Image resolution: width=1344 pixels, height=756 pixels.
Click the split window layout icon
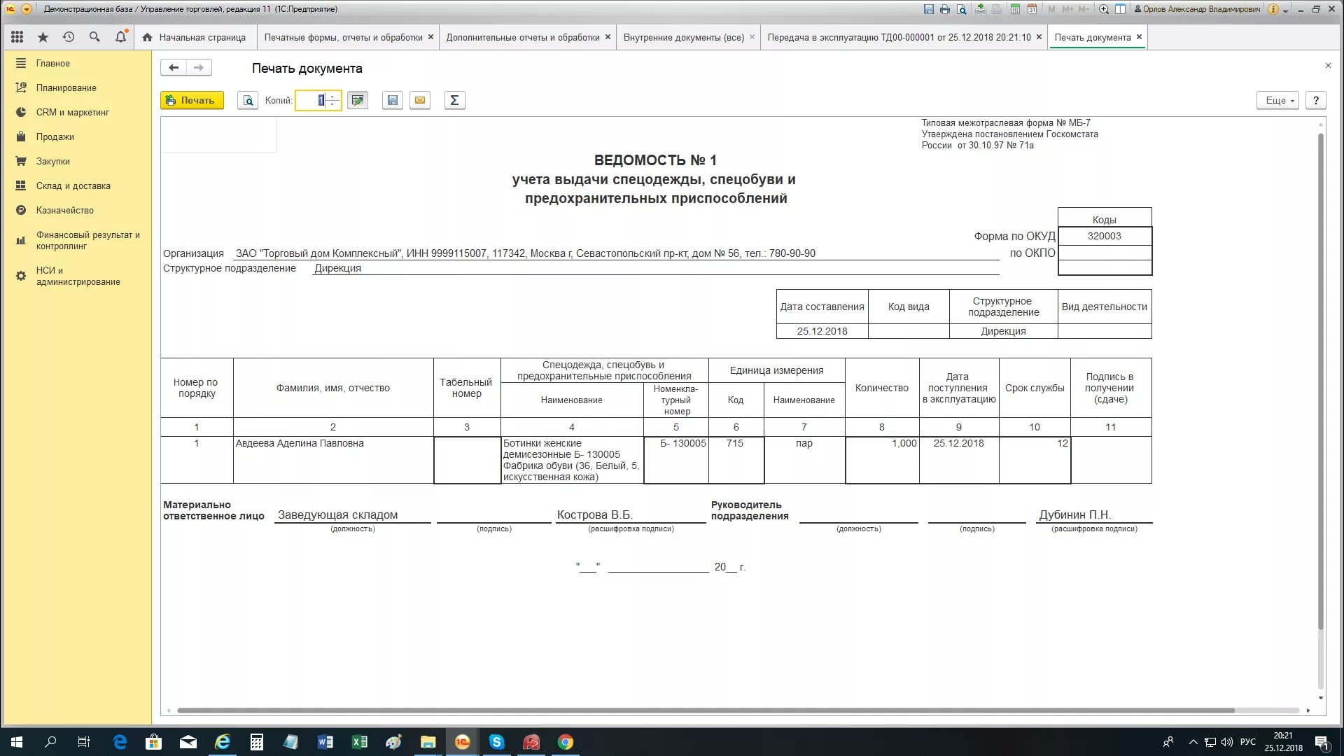pos(1120,9)
